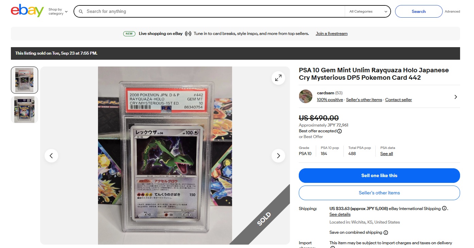Click the eBay logo

tap(27, 11)
